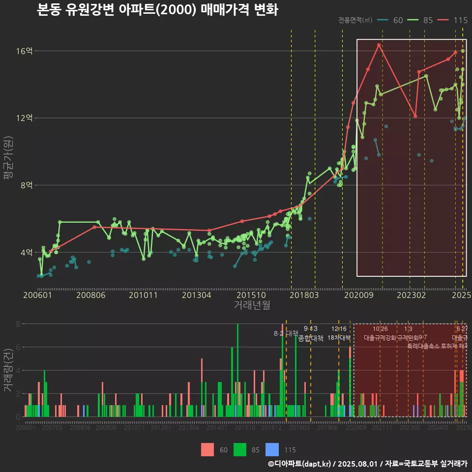472x472 pixels.
Task: Select the green 85 line swatch in top legend
Action: 413,20
